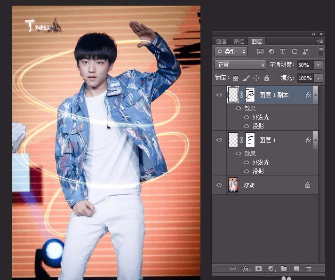This screenshot has height=280, width=335.
Task: Collapse effects of 图层 1 副本
Action: (x=316, y=95)
